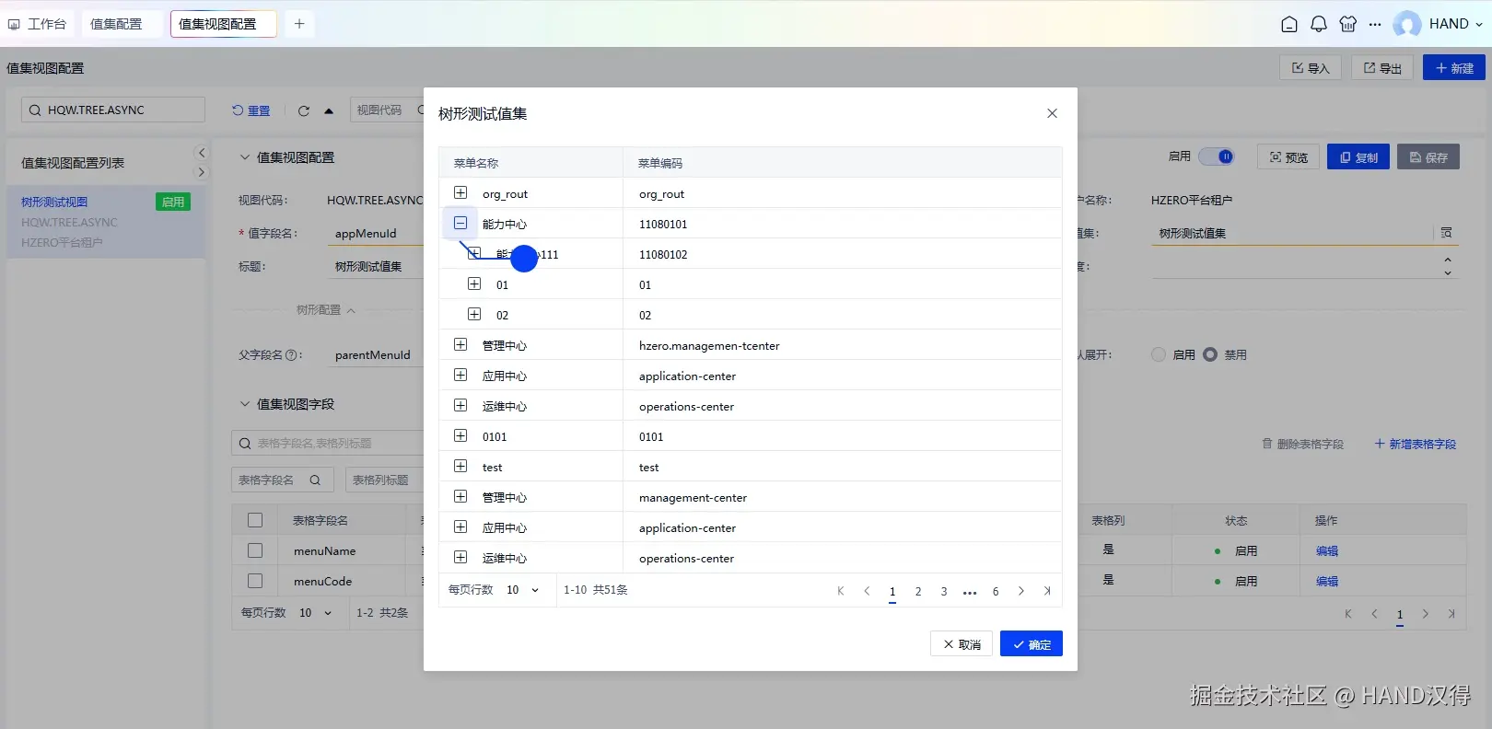This screenshot has height=729, width=1492.
Task: Switch to the 工作台 tab
Action: 38,24
